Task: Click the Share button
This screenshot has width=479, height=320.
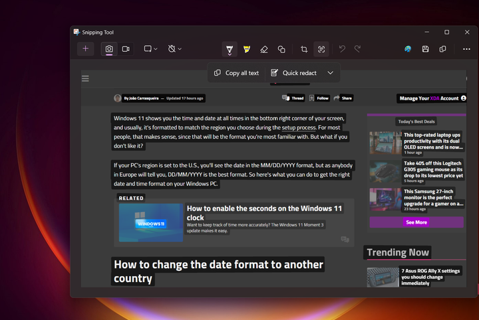Action: coord(343,98)
